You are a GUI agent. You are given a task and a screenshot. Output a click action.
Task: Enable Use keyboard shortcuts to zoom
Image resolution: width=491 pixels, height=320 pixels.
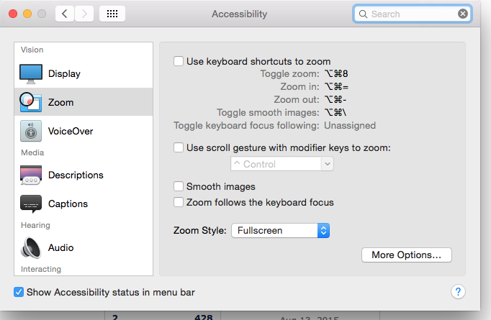(x=179, y=61)
